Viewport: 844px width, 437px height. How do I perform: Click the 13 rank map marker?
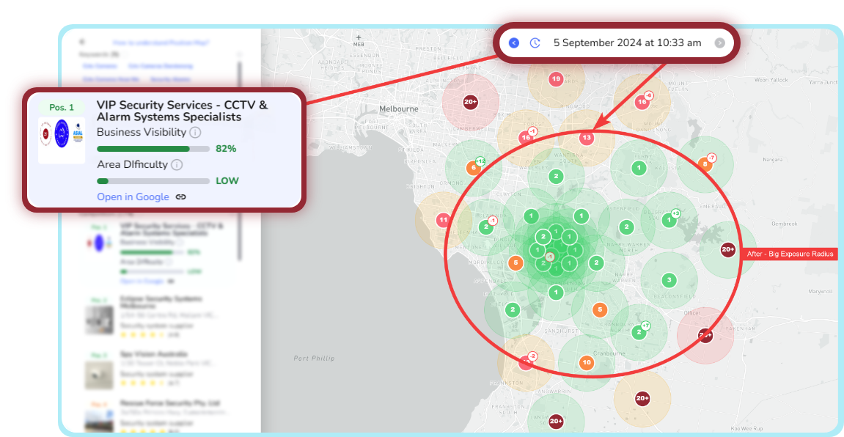point(587,137)
